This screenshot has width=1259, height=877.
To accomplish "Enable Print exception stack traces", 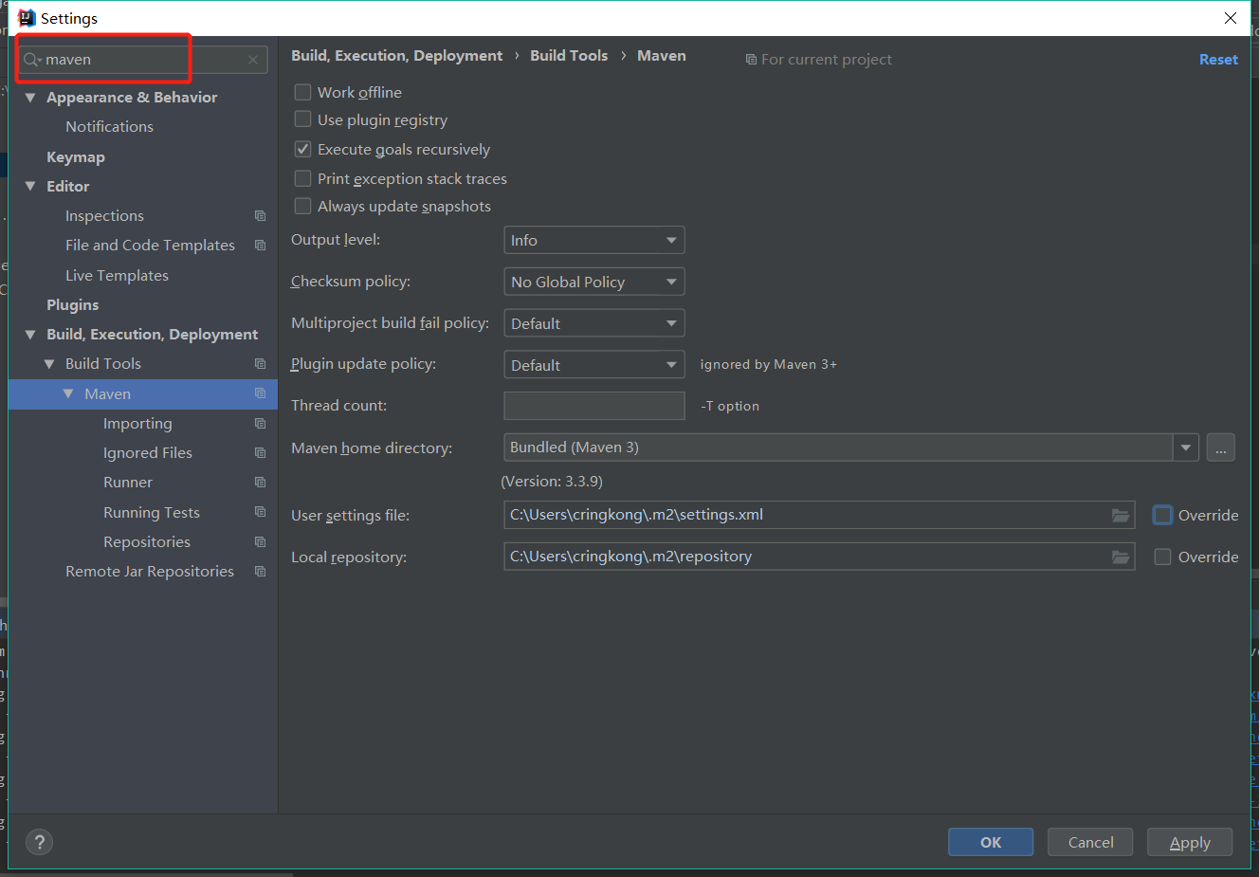I will pos(302,178).
